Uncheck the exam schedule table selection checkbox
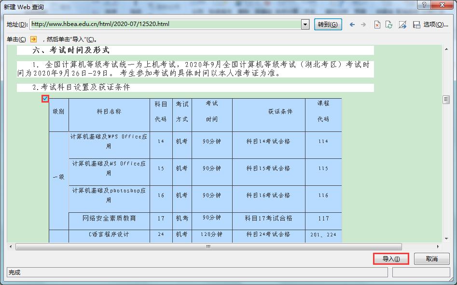The height and width of the screenshot is (285, 457). (45, 99)
